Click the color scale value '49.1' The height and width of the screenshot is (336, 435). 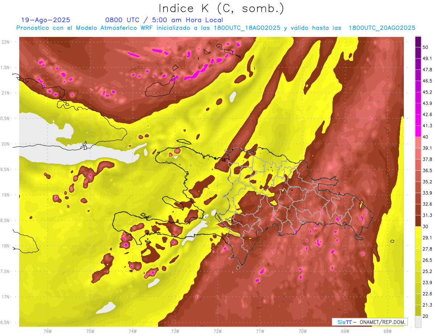427,59
